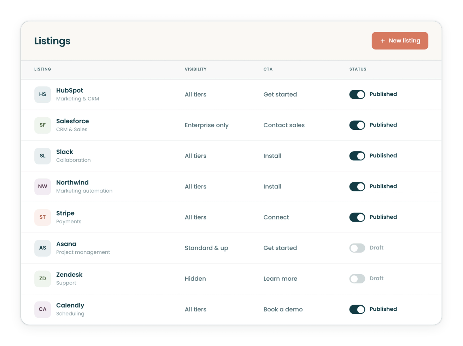Open the Salesforce listing name
Image resolution: width=463 pixels, height=346 pixels.
point(72,121)
